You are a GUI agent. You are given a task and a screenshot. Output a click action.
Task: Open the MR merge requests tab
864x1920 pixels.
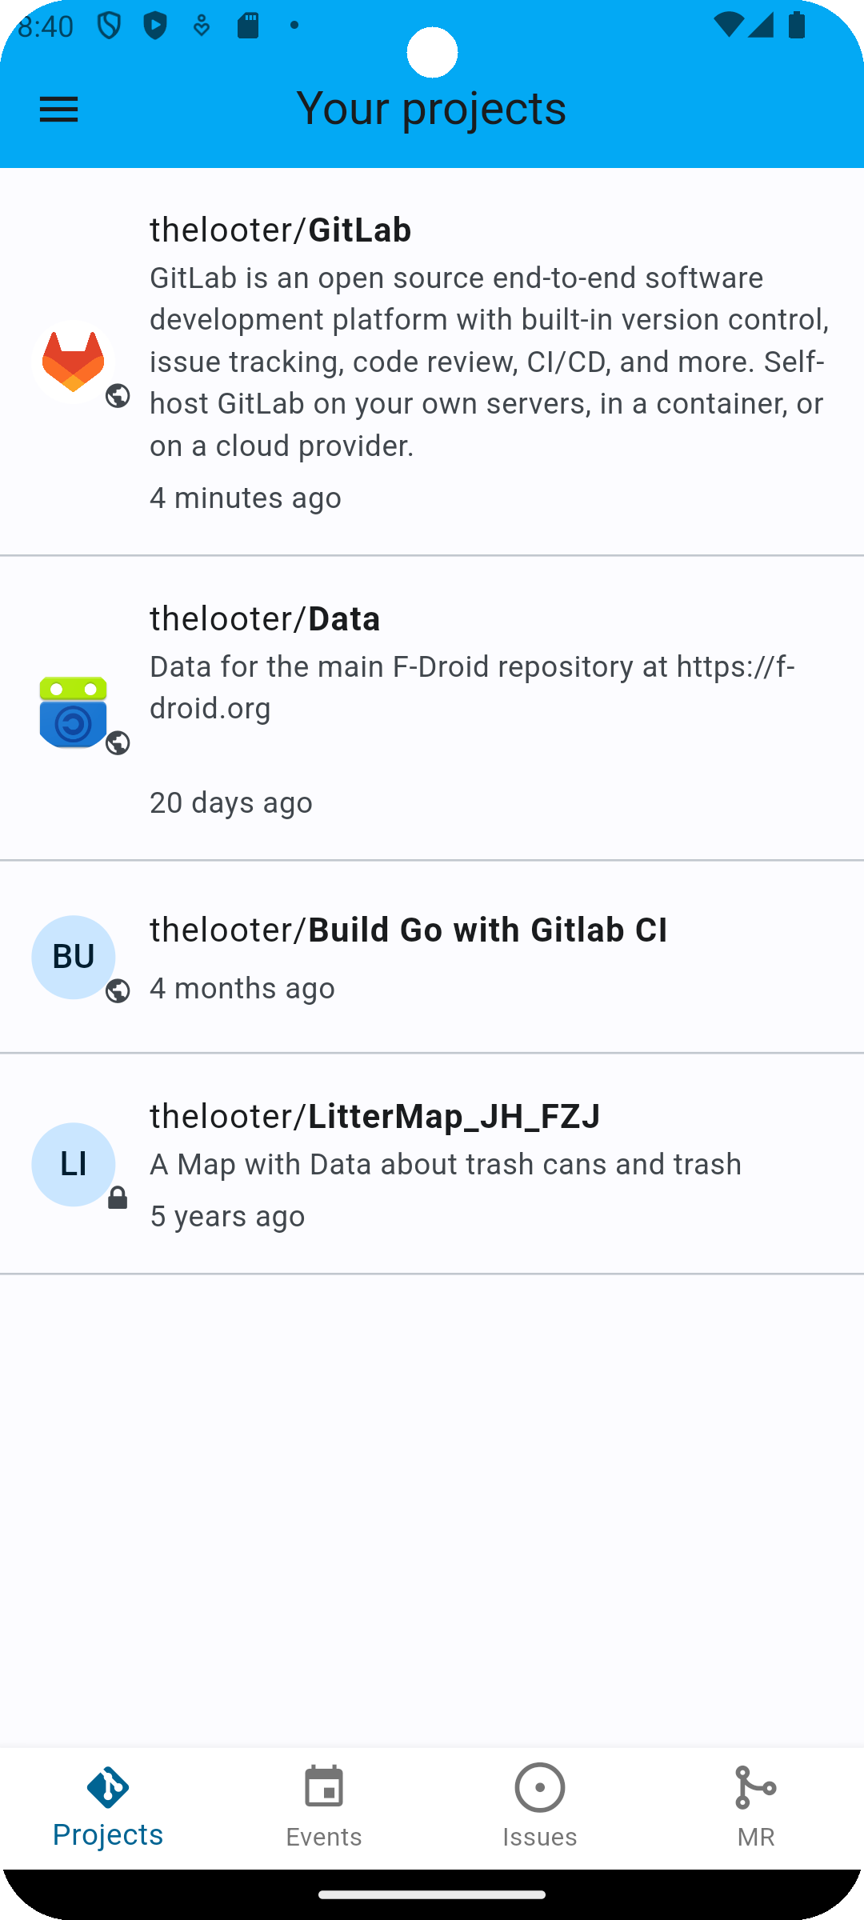coord(756,1808)
